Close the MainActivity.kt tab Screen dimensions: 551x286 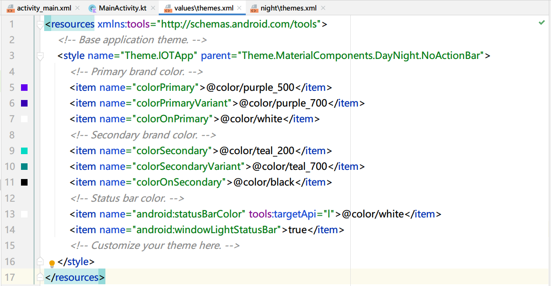[x=153, y=8]
